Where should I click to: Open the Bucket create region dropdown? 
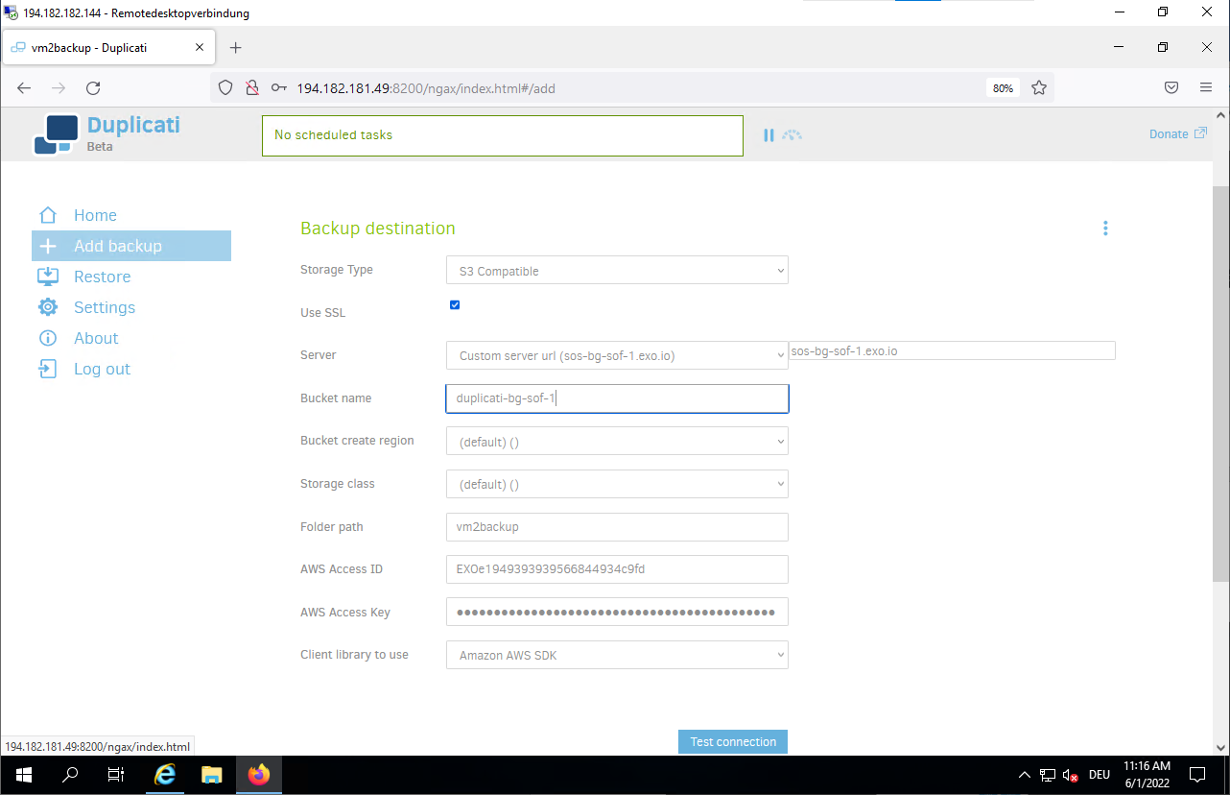(x=617, y=442)
